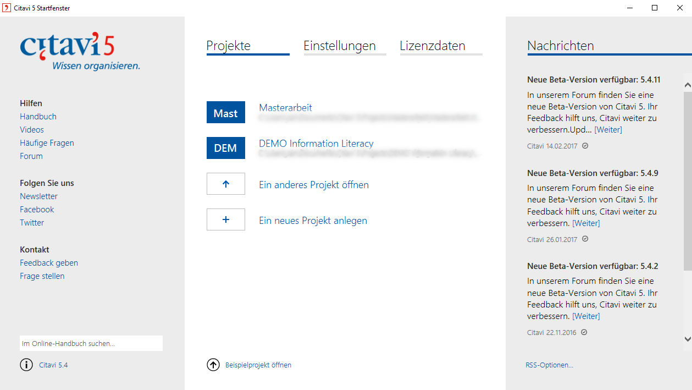Click the news scrollbar up arrow

[688, 85]
